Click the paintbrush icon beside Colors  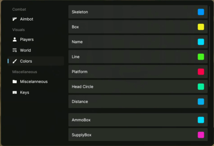[15, 61]
